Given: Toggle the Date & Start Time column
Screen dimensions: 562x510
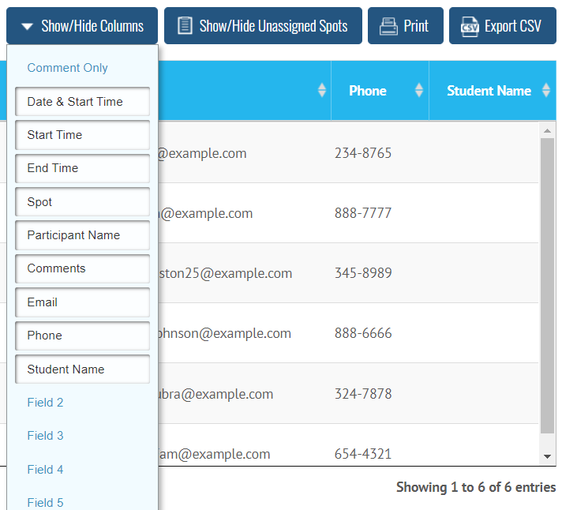Looking at the screenshot, I should pyautogui.click(x=82, y=102).
